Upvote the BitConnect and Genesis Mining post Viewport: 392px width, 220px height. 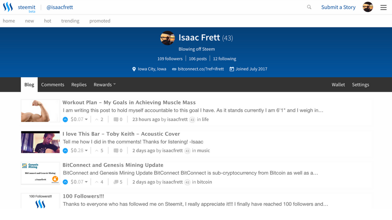(x=65, y=182)
